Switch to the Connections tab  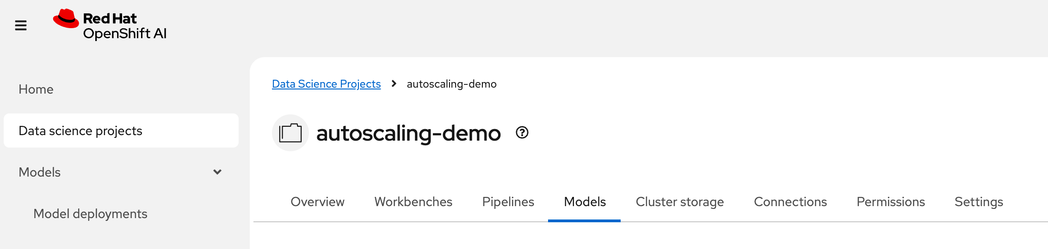pos(790,202)
